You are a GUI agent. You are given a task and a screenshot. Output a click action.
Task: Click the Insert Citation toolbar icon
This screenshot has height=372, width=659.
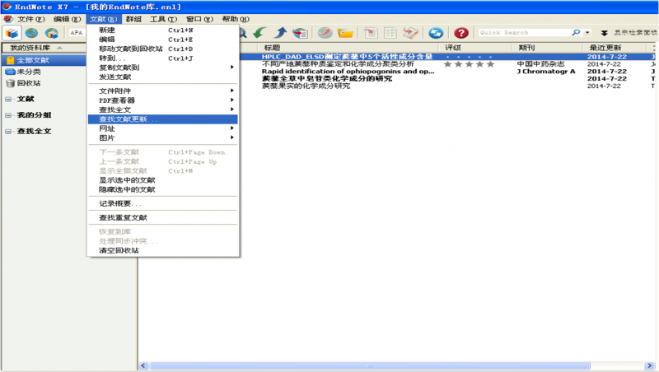(x=371, y=33)
